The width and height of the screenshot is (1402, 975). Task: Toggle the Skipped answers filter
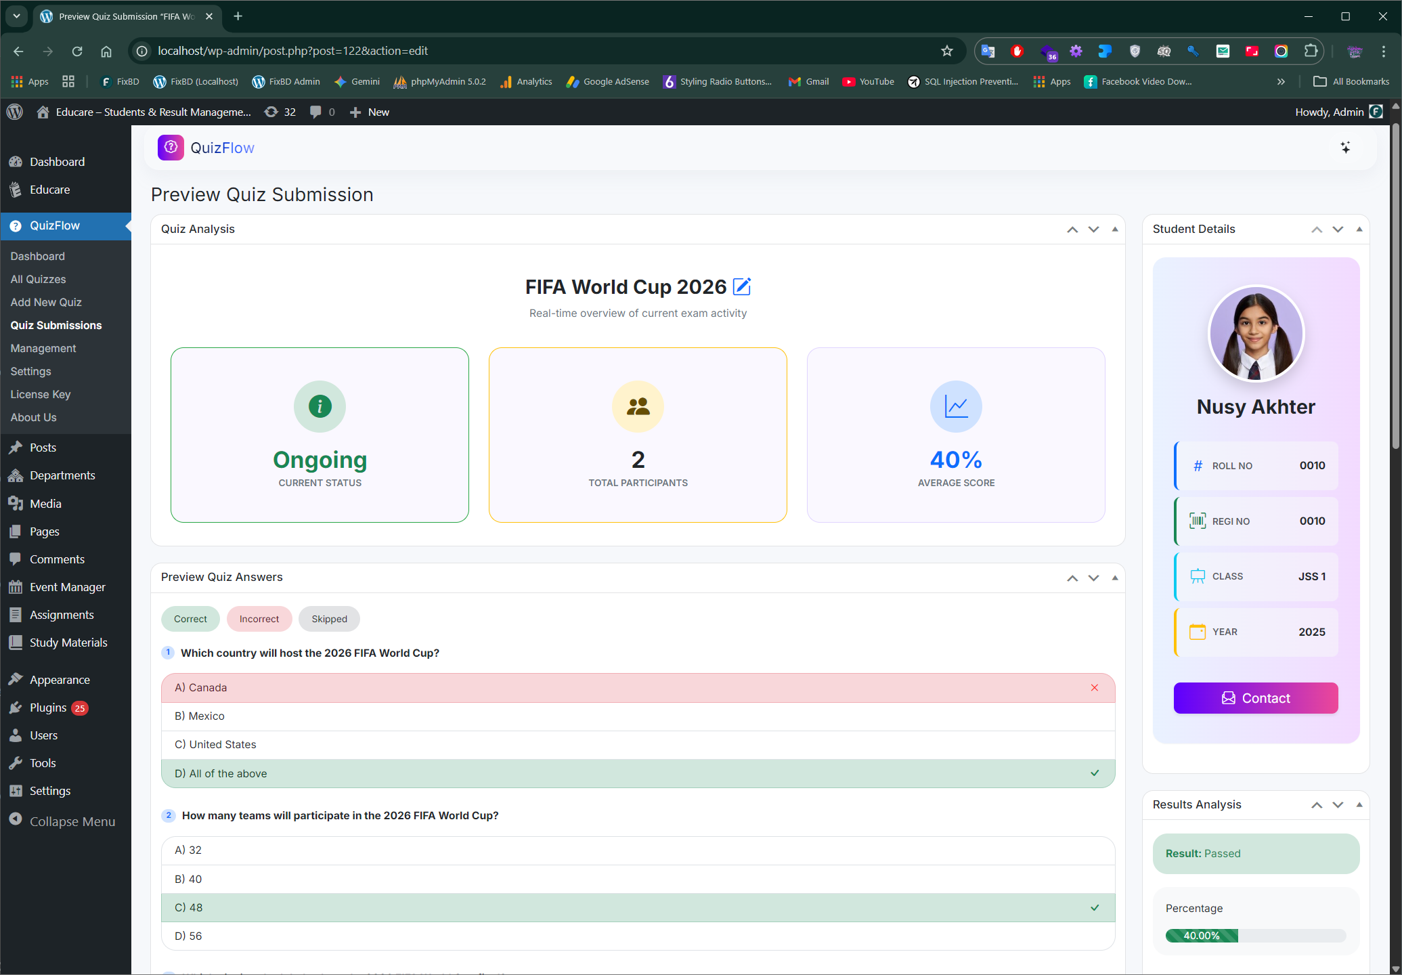tap(329, 619)
